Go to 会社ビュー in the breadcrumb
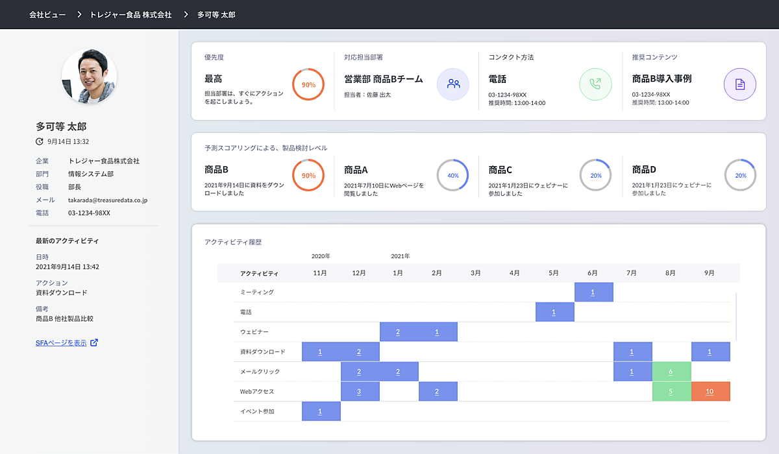Image resolution: width=779 pixels, height=454 pixels. point(47,14)
